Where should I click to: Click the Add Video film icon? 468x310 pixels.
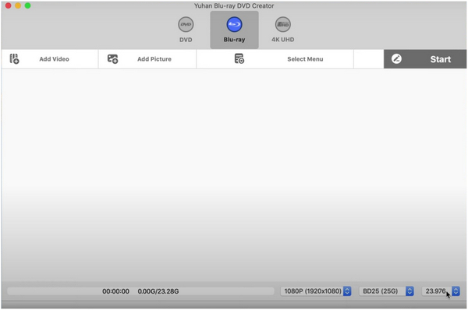click(14, 58)
